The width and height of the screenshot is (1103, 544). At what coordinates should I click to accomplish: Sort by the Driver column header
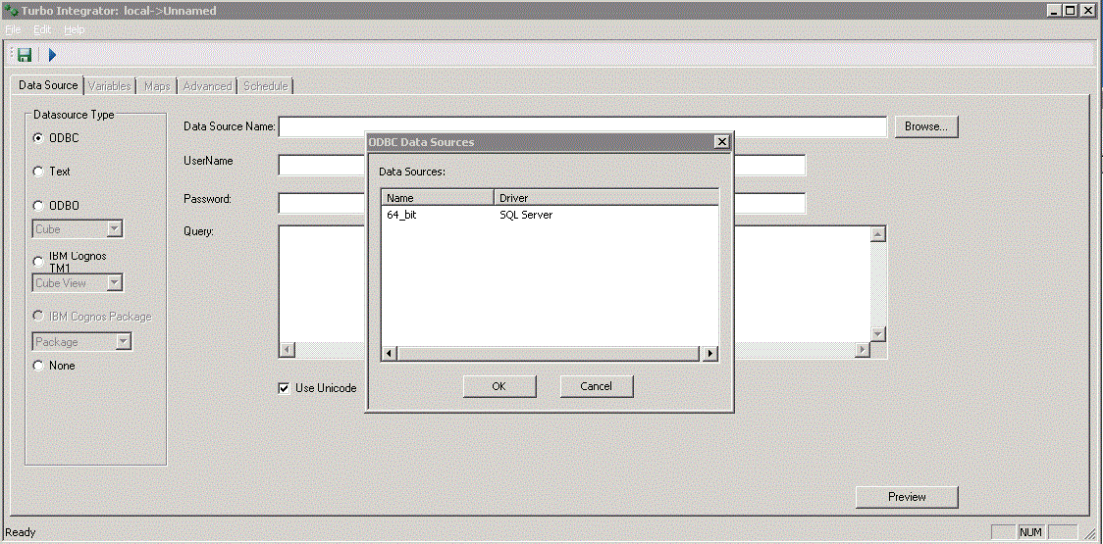click(605, 198)
